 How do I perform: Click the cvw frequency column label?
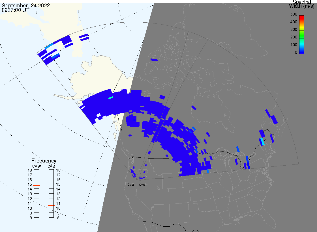coord(37,166)
